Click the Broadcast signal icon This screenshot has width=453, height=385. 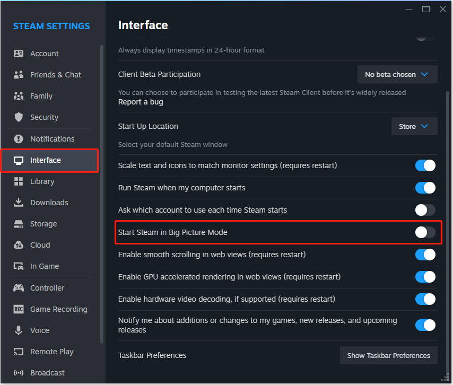(19, 373)
